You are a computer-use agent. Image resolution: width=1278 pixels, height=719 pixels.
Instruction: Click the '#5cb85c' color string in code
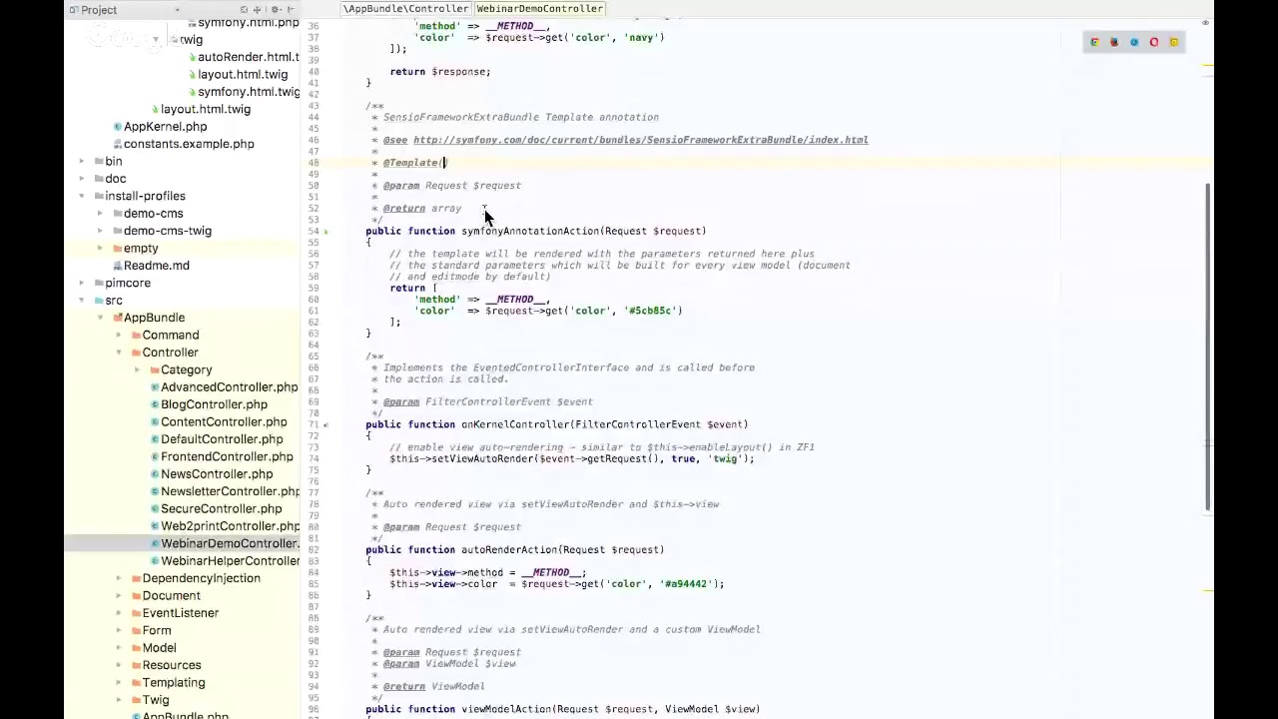point(652,311)
